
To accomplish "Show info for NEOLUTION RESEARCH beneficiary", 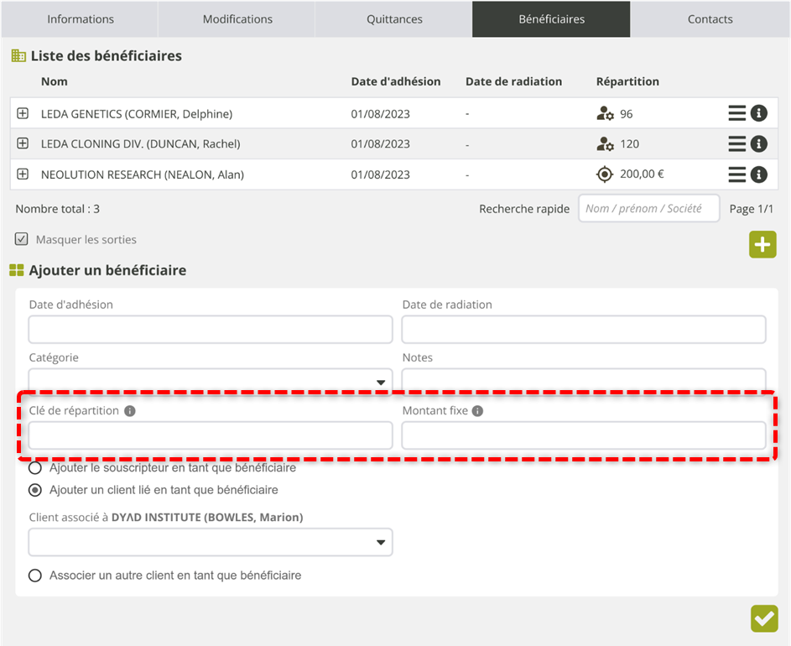I will click(759, 175).
